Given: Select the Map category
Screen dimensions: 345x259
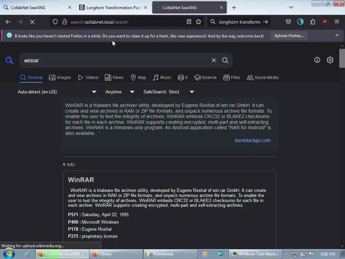Looking at the screenshot, I should (138, 78).
